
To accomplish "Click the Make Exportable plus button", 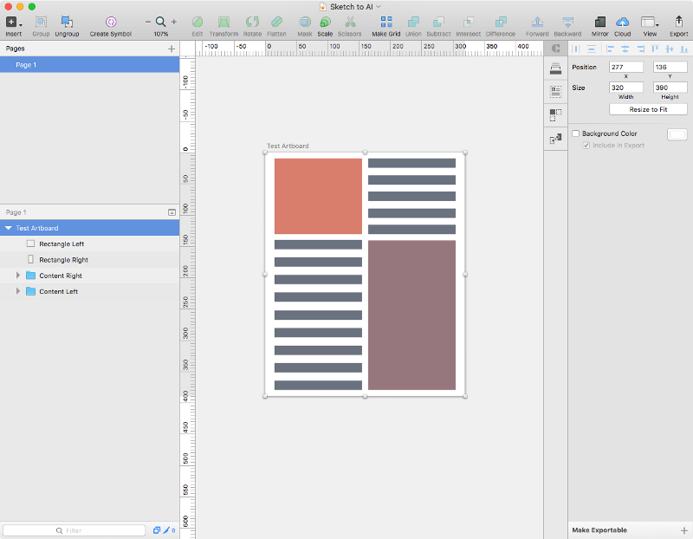I will point(683,530).
